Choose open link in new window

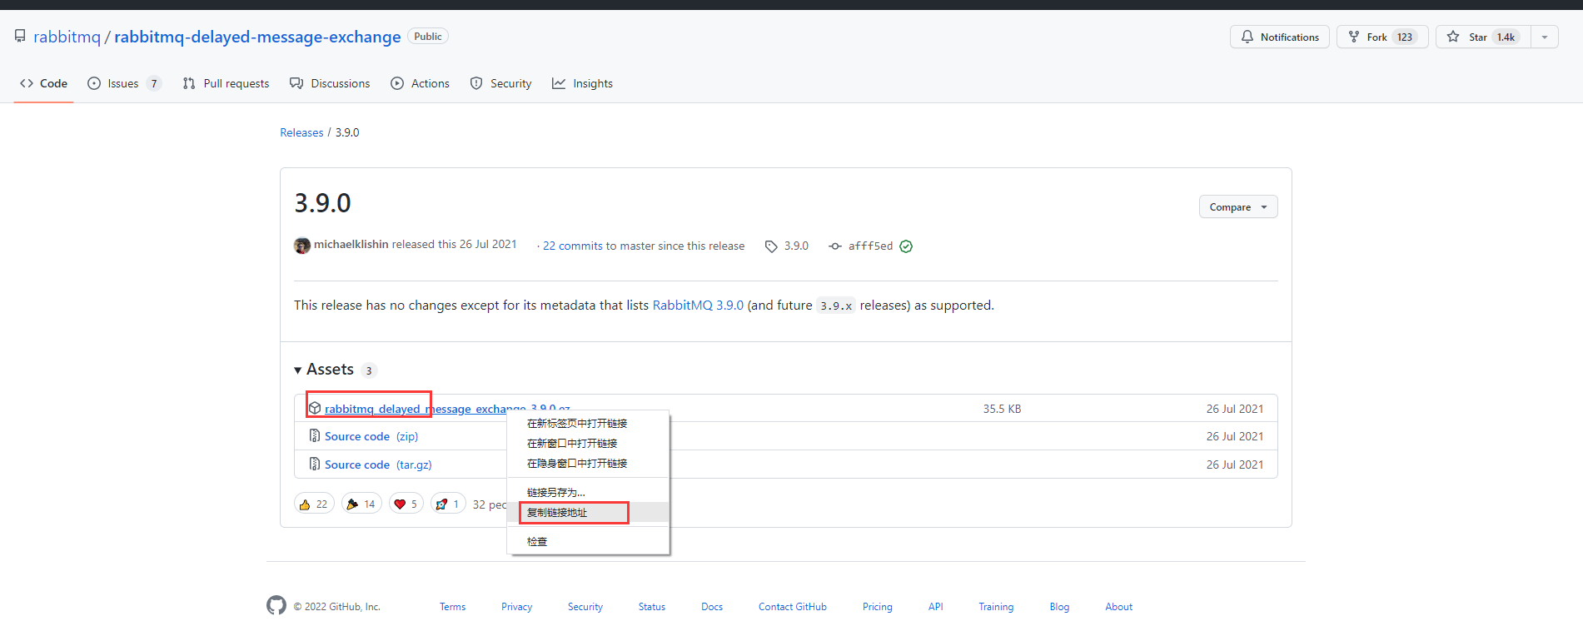589,444
